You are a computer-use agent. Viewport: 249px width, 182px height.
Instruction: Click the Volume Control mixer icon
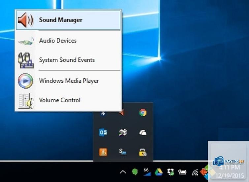[26, 101]
